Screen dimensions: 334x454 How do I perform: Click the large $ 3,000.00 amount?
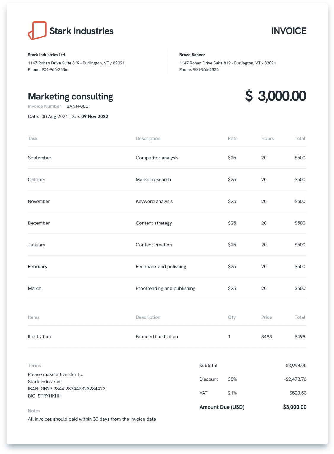[x=276, y=96]
